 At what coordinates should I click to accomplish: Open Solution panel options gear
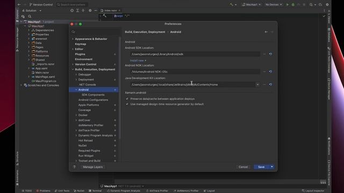[90, 11]
